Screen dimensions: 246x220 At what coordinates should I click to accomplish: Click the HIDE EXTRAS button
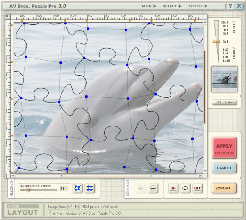click(224, 102)
